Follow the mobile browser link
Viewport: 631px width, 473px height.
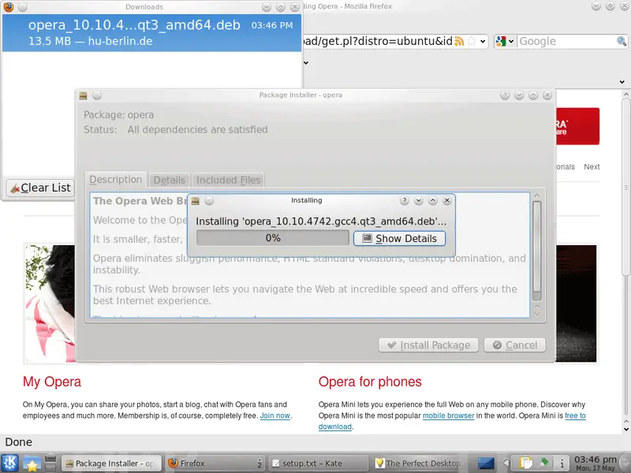448,415
